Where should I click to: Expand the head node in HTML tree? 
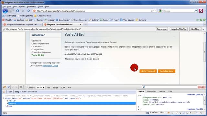[x=7, y=101]
